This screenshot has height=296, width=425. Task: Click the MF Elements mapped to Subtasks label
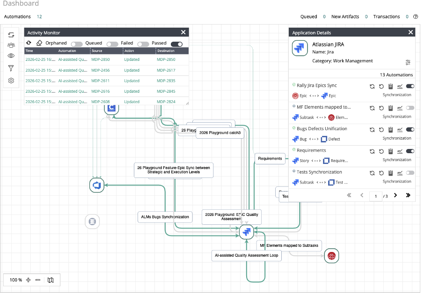pyautogui.click(x=289, y=246)
